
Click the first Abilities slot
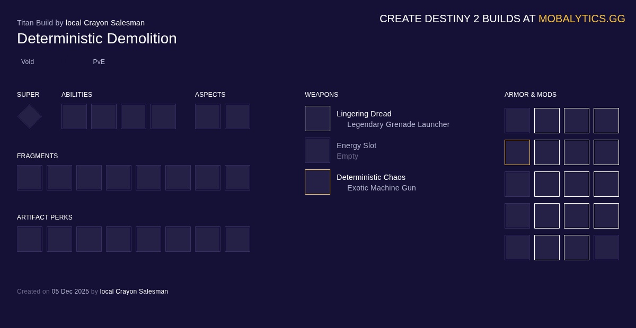[x=74, y=116]
